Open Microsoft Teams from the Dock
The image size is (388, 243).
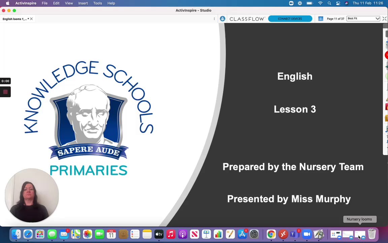(295, 234)
